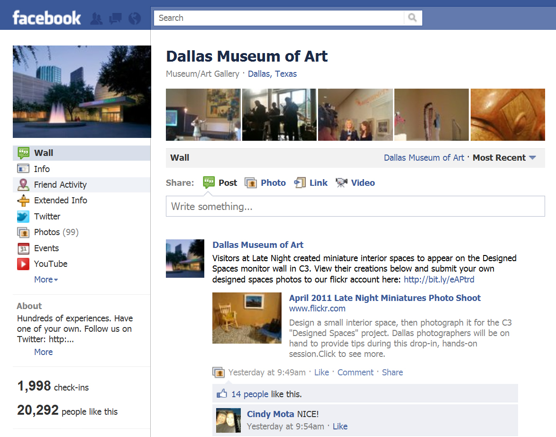Viewport: 556px width, 437px height.
Task: Open the bit.ly/eAPtrd link
Action: point(439,280)
